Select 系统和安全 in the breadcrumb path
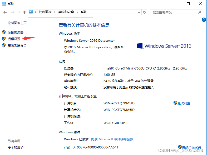Viewport: 207px width, 155px height. pos(66,12)
